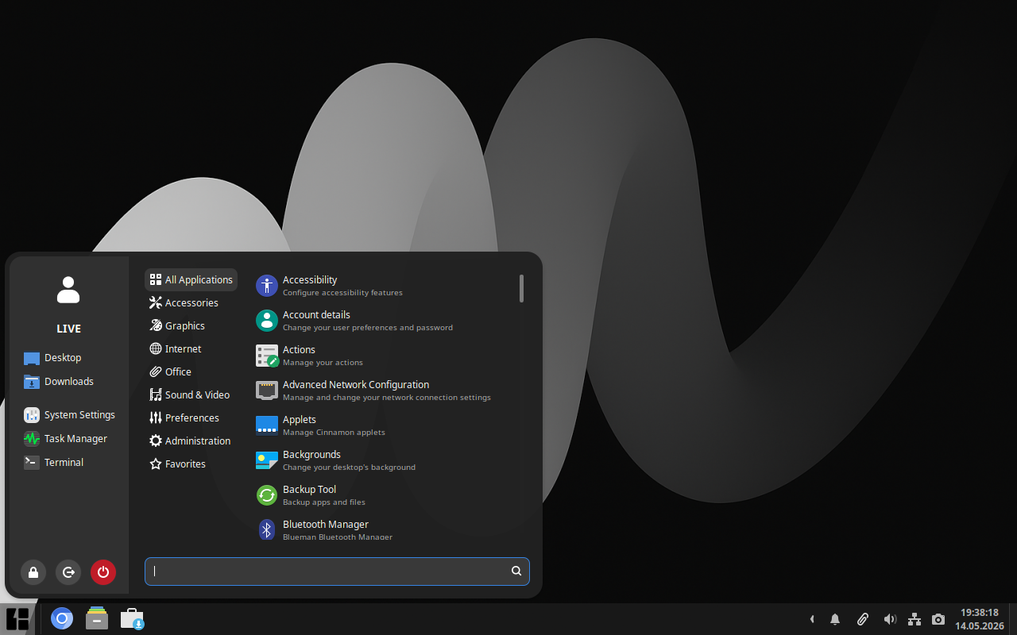Click 'Manage Cinnamon applets' description
This screenshot has width=1017, height=635.
pyautogui.click(x=334, y=433)
